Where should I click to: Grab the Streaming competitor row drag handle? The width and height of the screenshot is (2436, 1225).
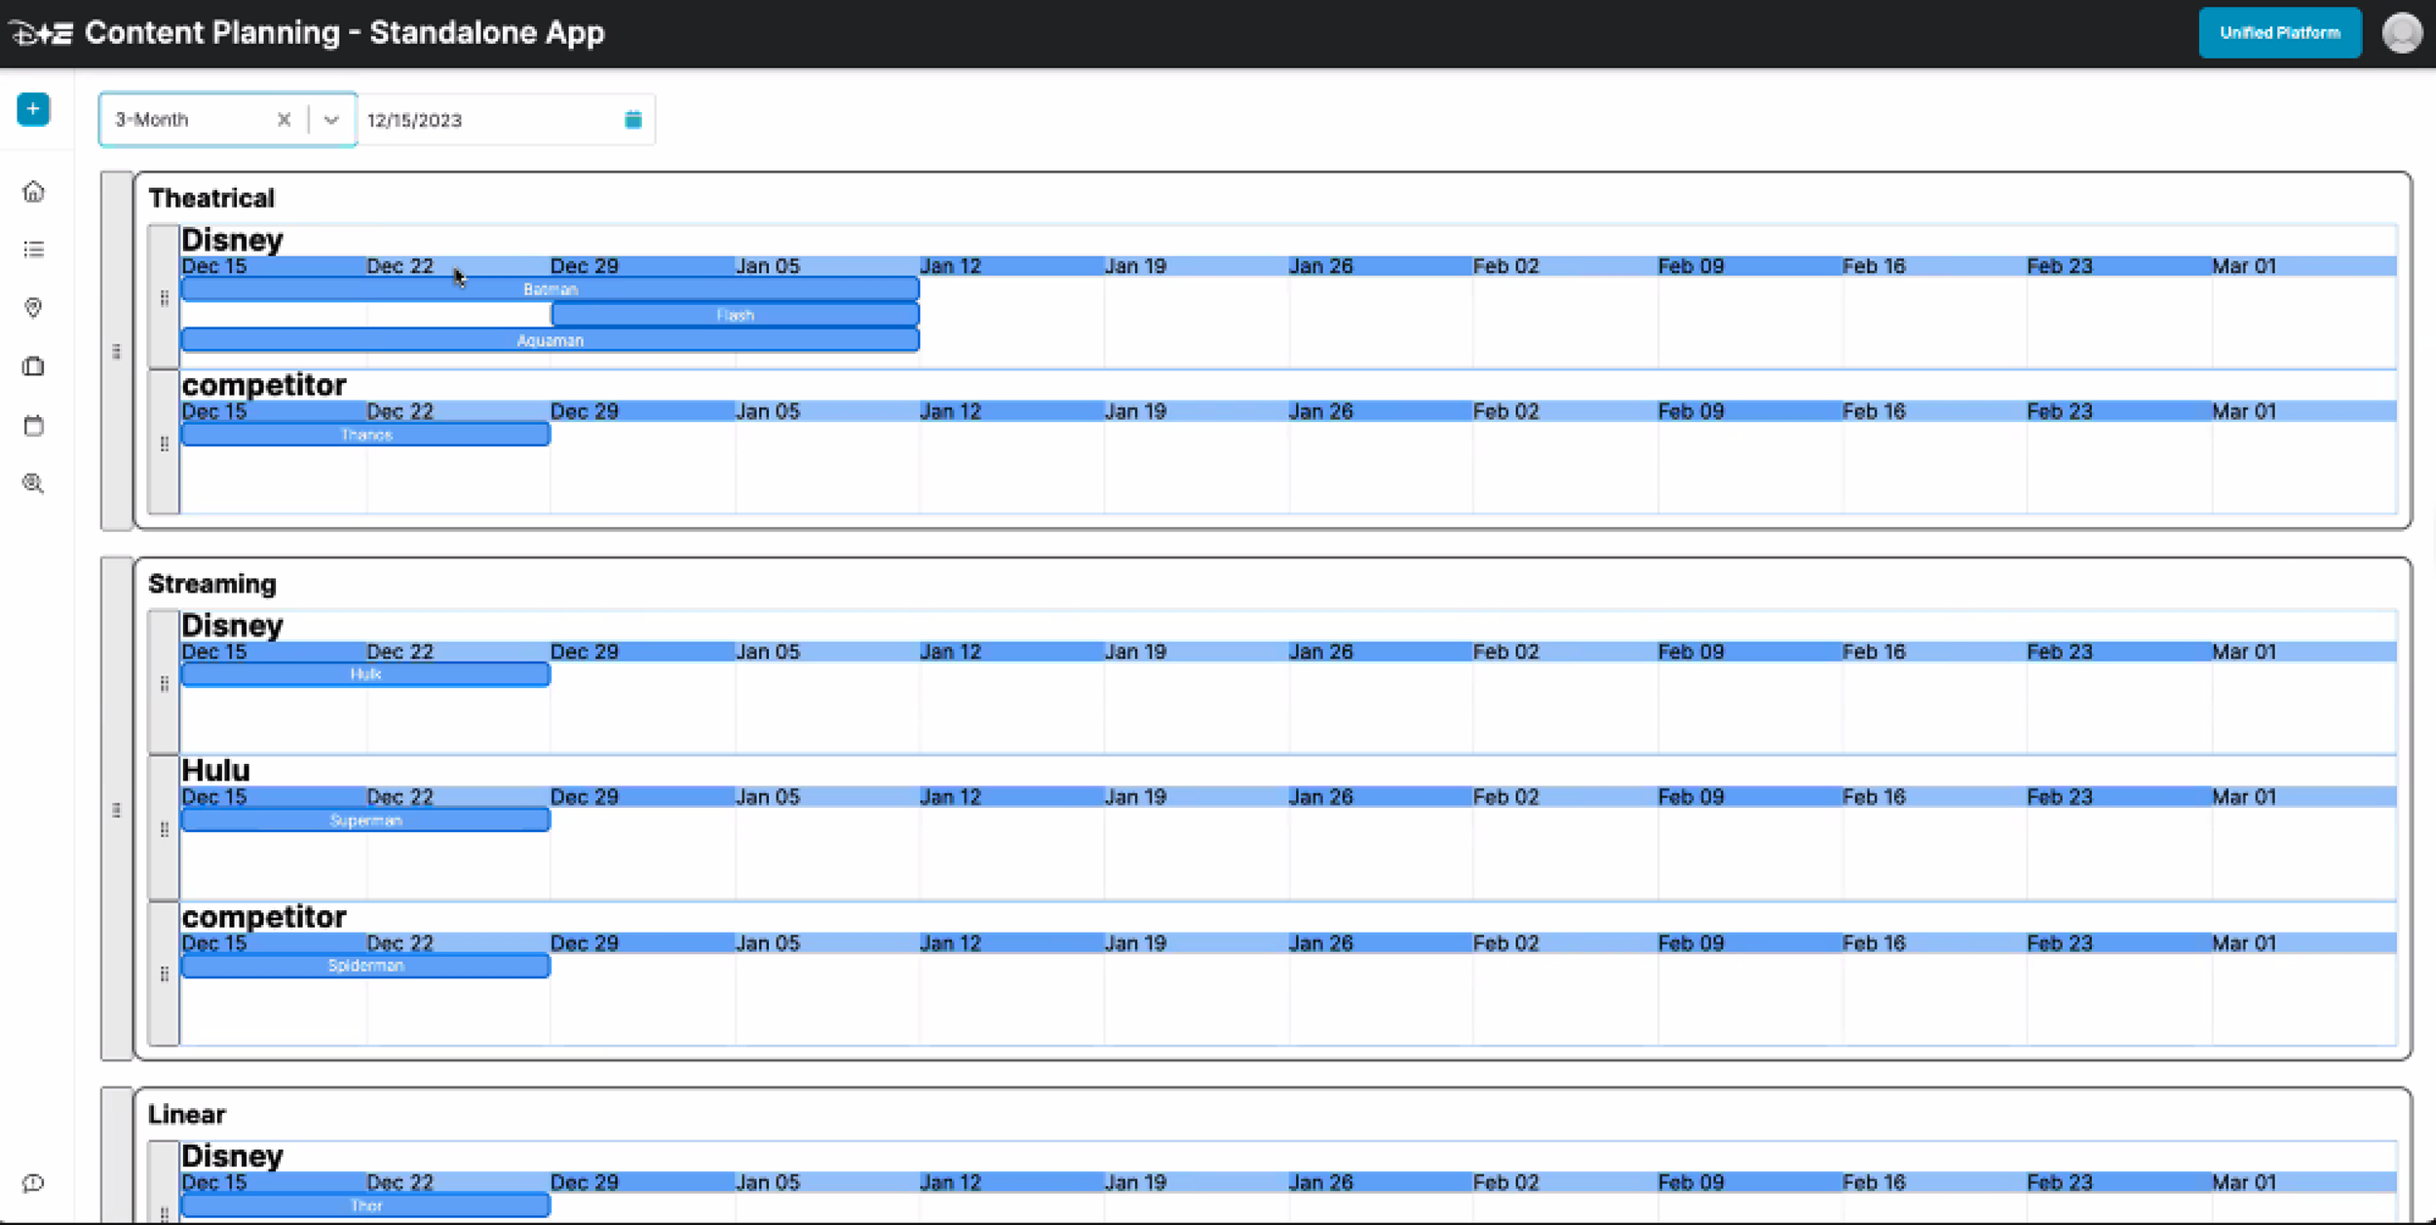pyautogui.click(x=164, y=974)
